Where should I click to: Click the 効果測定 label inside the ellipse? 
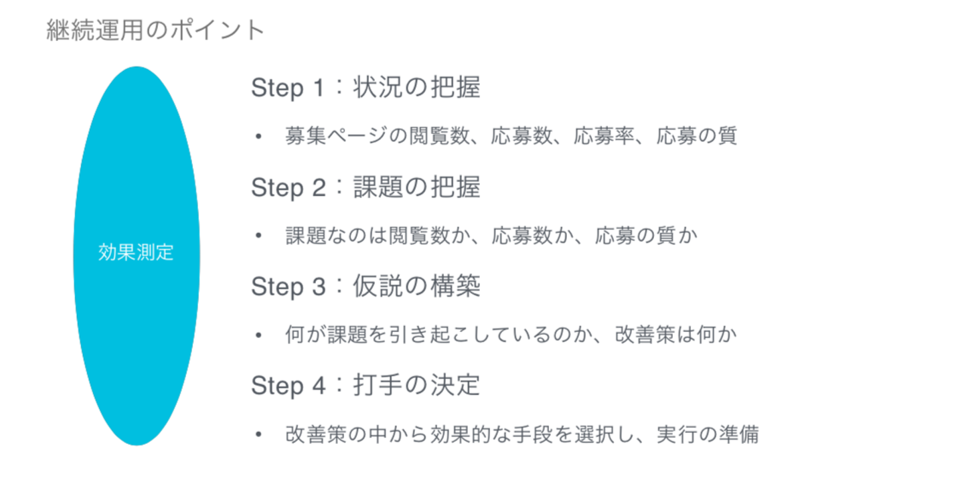coord(136,252)
